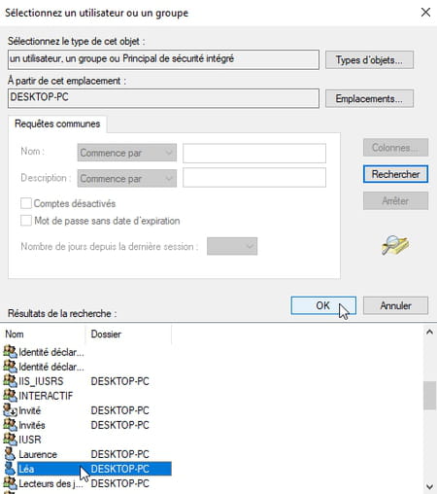
Task: Click the Lecteurs des journaux group icon
Action: pyautogui.click(x=10, y=483)
